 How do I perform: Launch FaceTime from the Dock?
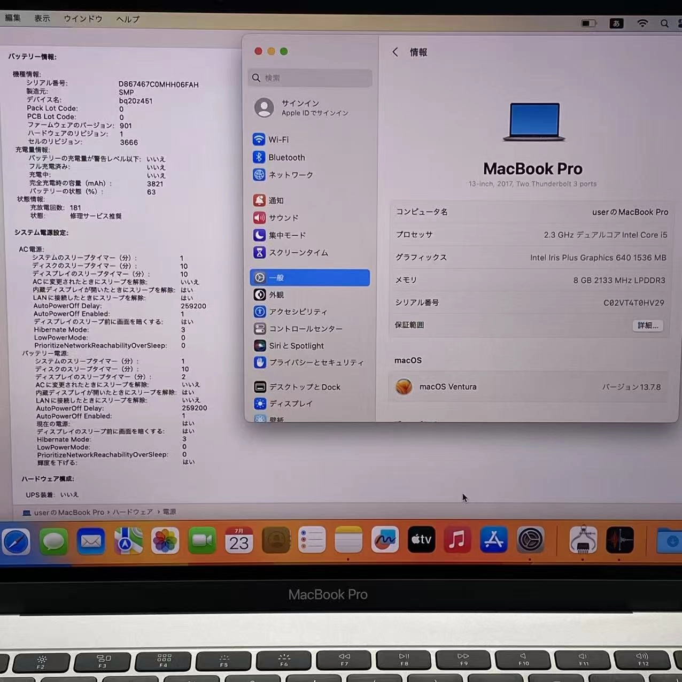pyautogui.click(x=202, y=541)
